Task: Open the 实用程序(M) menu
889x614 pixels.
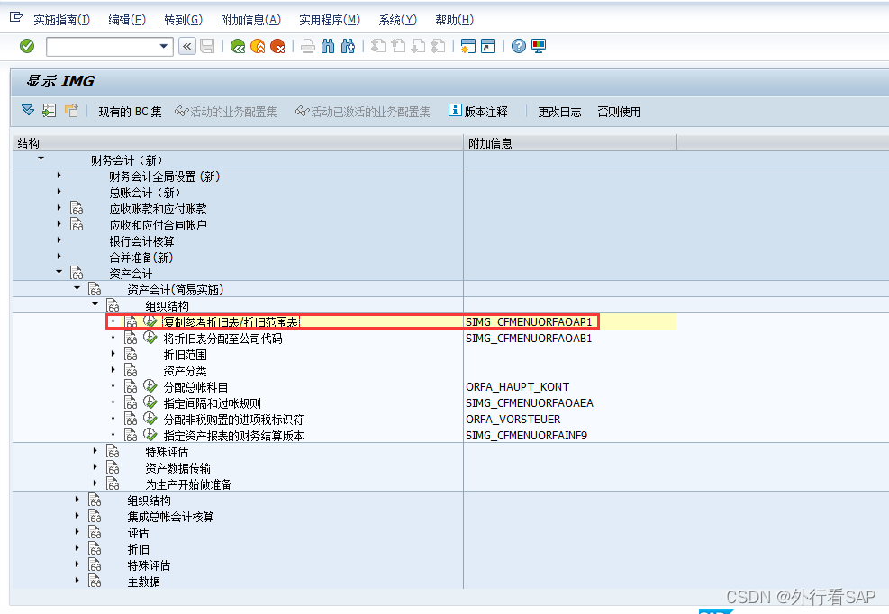Action: click(x=330, y=19)
